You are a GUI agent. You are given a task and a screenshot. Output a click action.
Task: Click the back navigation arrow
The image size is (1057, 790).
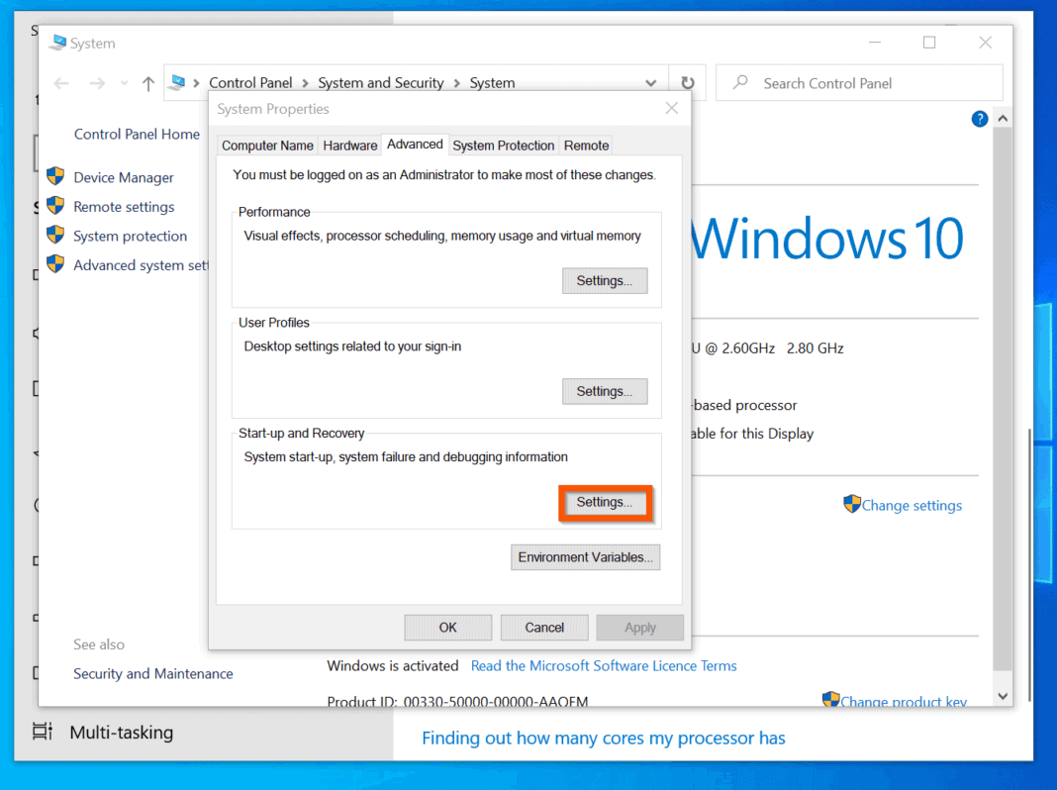tap(60, 82)
